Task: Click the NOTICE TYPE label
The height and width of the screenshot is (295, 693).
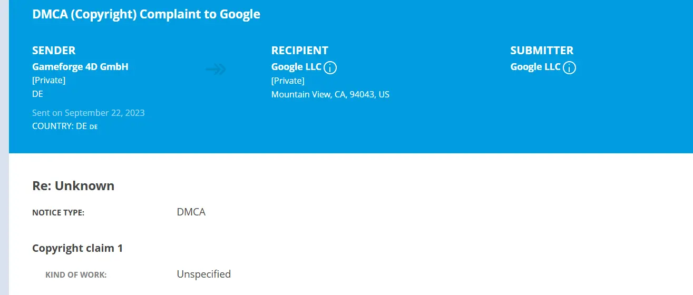Action: point(58,213)
